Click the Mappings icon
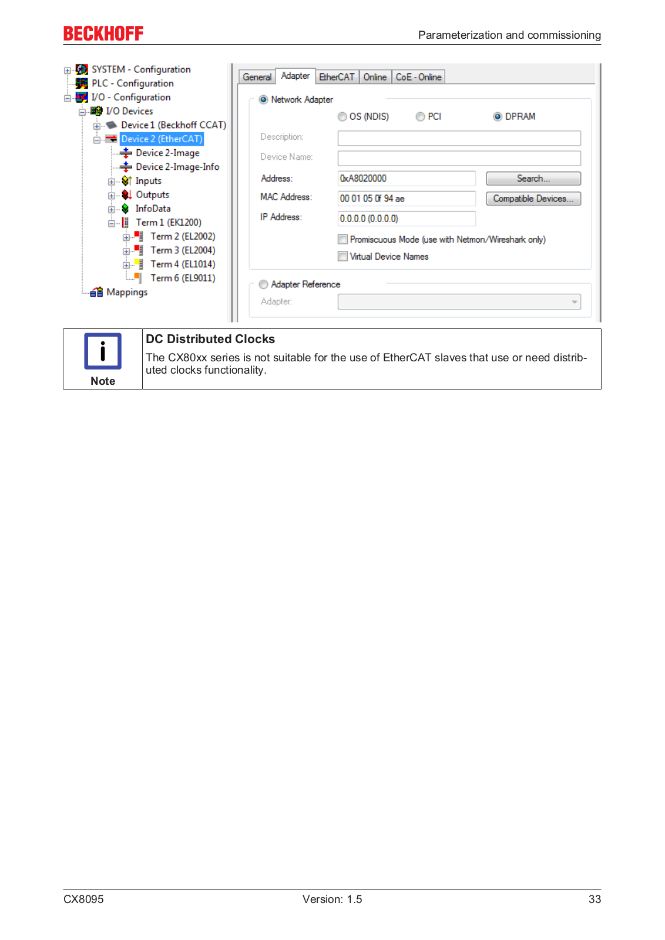This screenshot has width=665, height=940. (x=96, y=292)
